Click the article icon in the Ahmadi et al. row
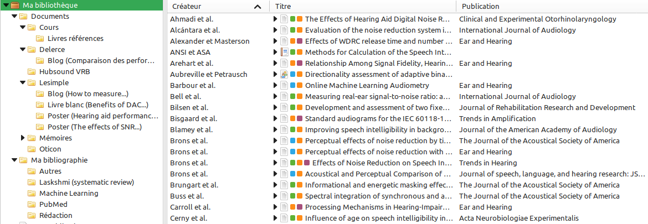The image size is (648, 224). (x=284, y=19)
